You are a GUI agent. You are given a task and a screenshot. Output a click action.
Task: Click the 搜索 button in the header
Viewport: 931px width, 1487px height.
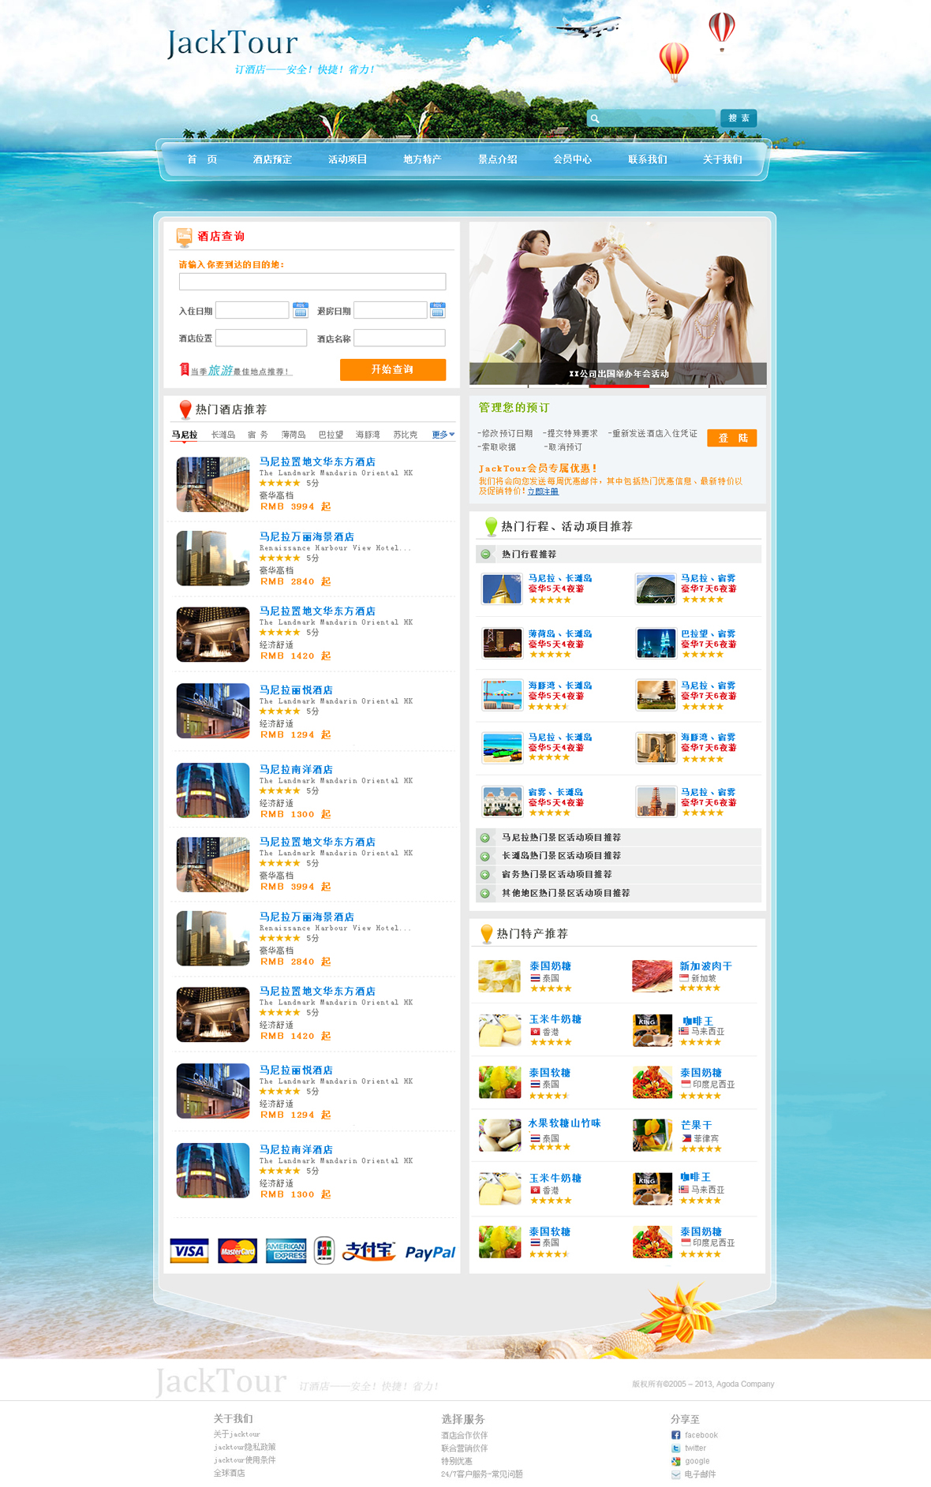pos(739,118)
